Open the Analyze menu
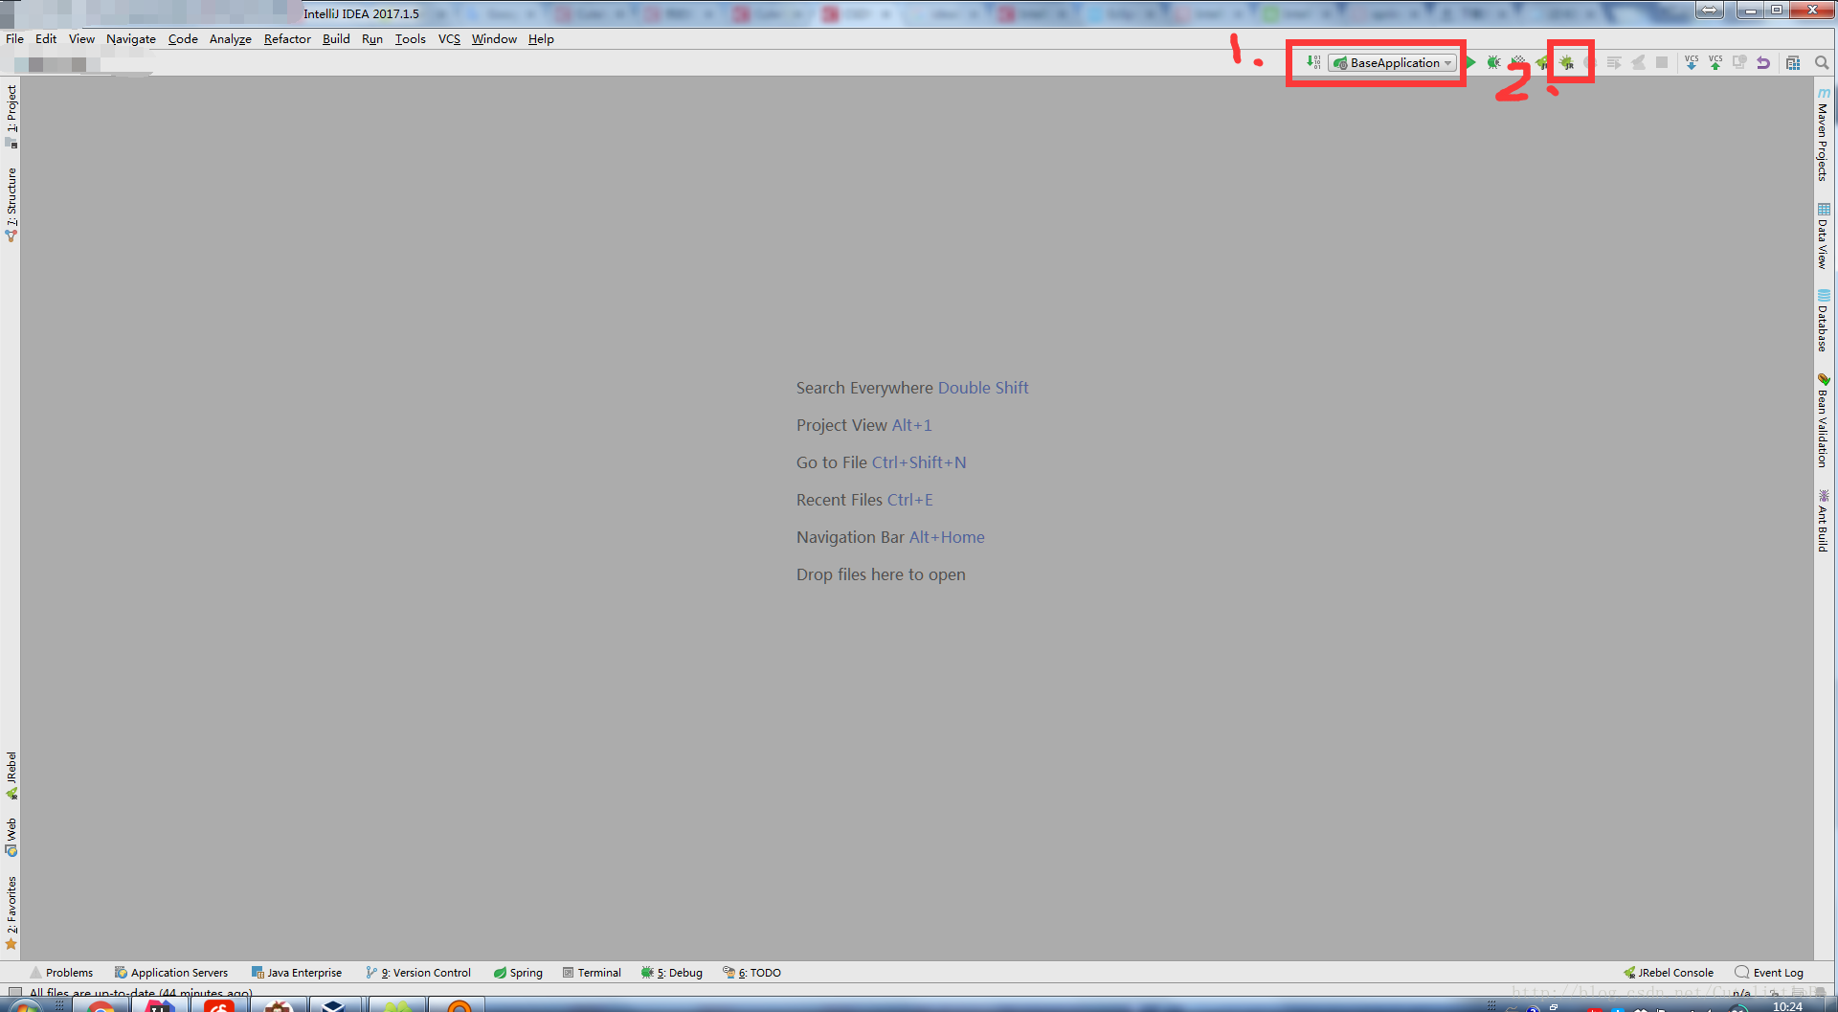This screenshot has height=1012, width=1838. coord(231,39)
